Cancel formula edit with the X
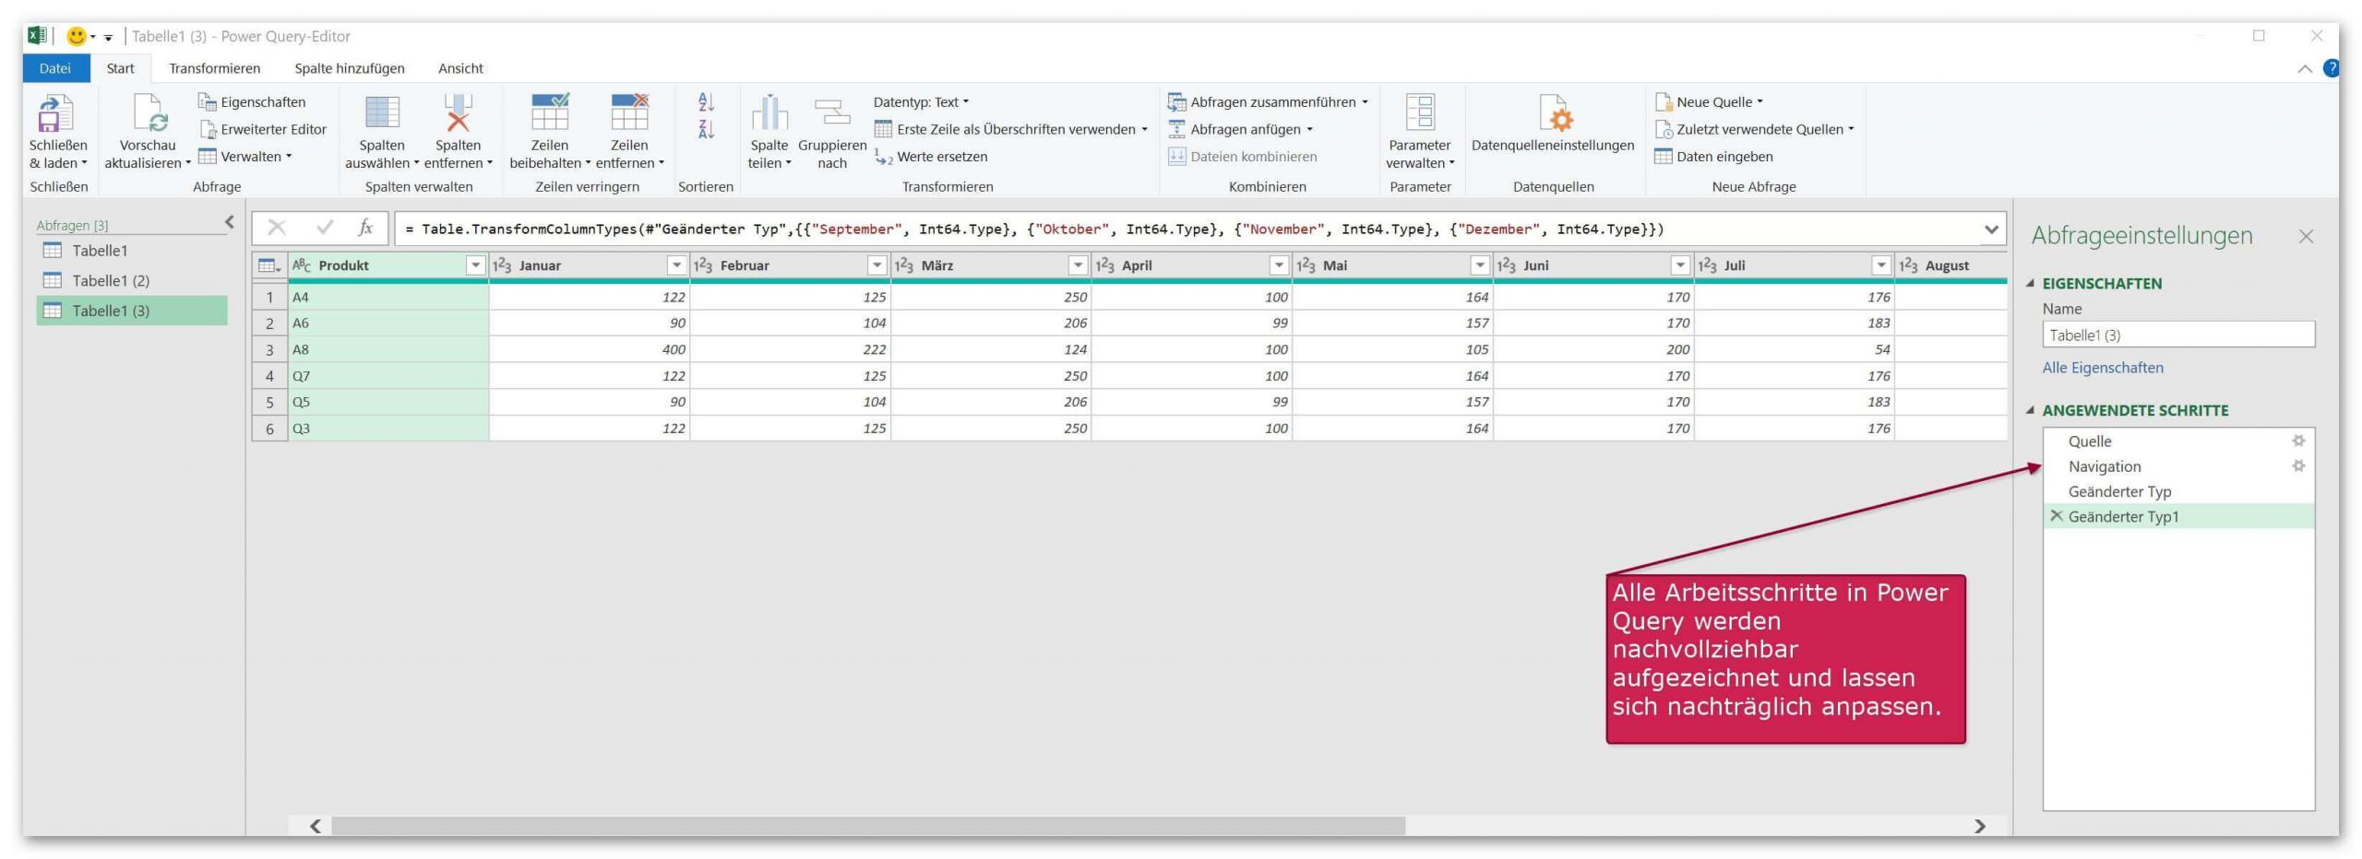Image resolution: width=2362 pixels, height=859 pixels. tap(276, 228)
